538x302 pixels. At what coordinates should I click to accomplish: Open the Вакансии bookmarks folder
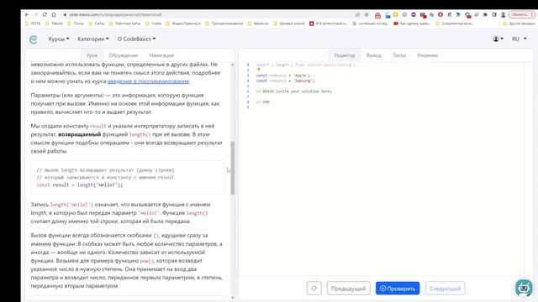click(259, 23)
